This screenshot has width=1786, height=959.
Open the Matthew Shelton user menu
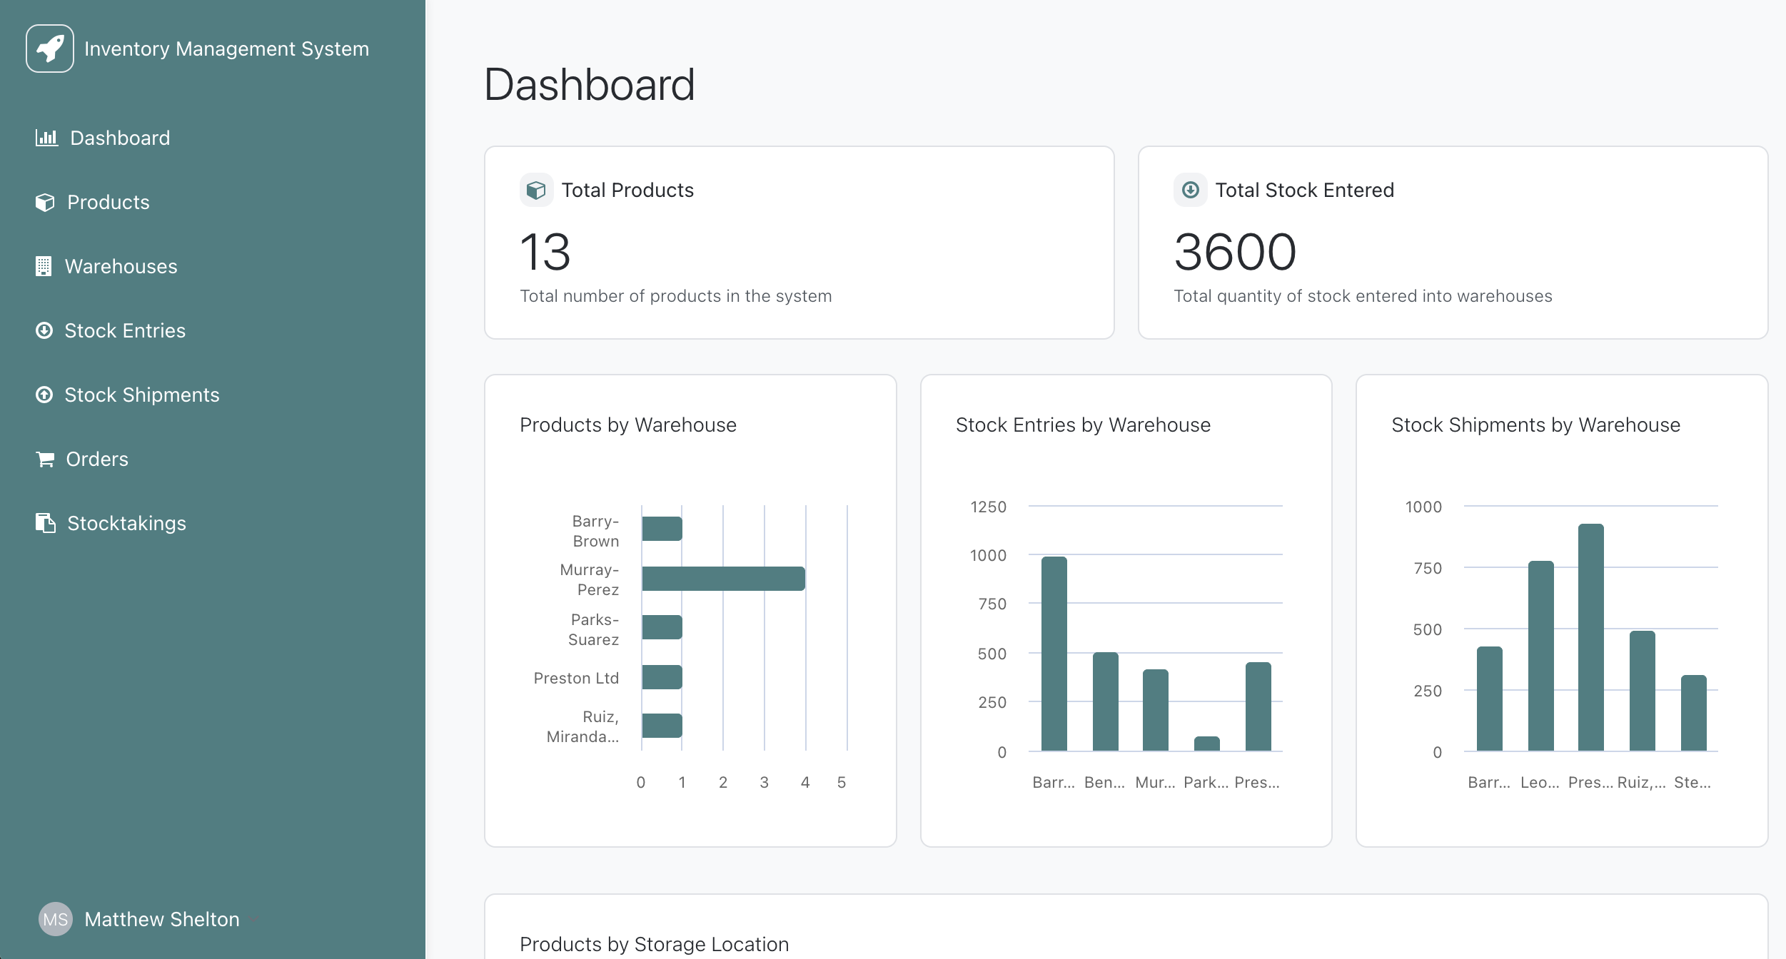161,919
